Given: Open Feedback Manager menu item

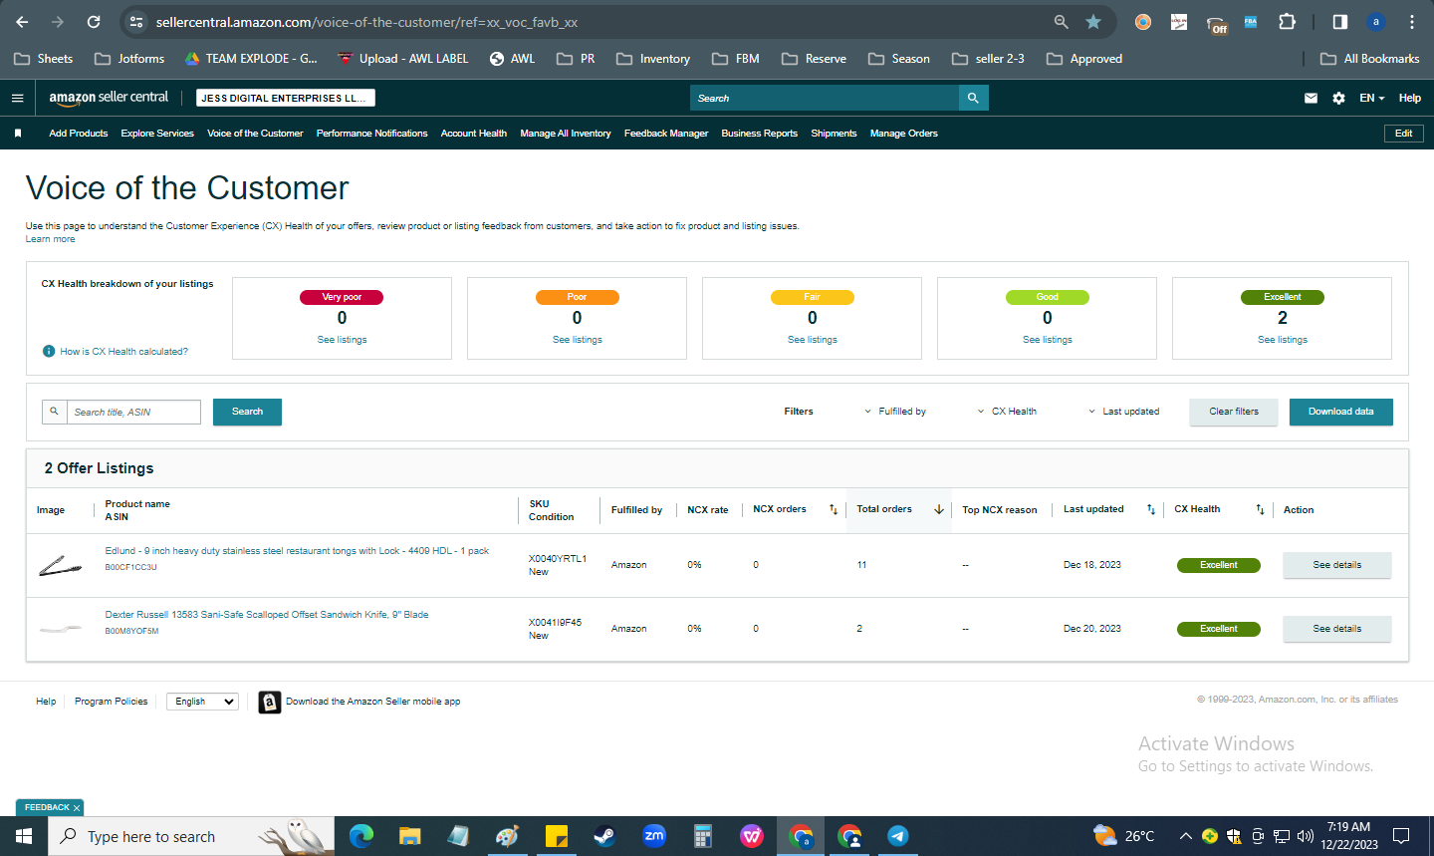Looking at the screenshot, I should pyautogui.click(x=666, y=133).
